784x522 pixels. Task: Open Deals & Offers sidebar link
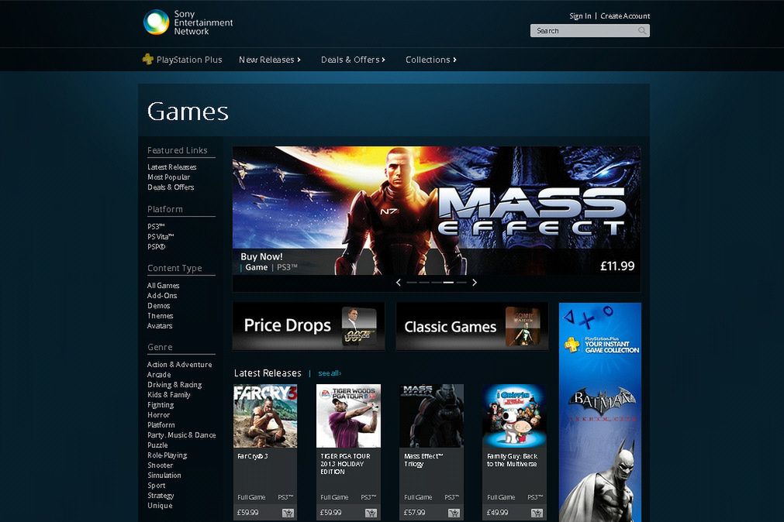(171, 187)
